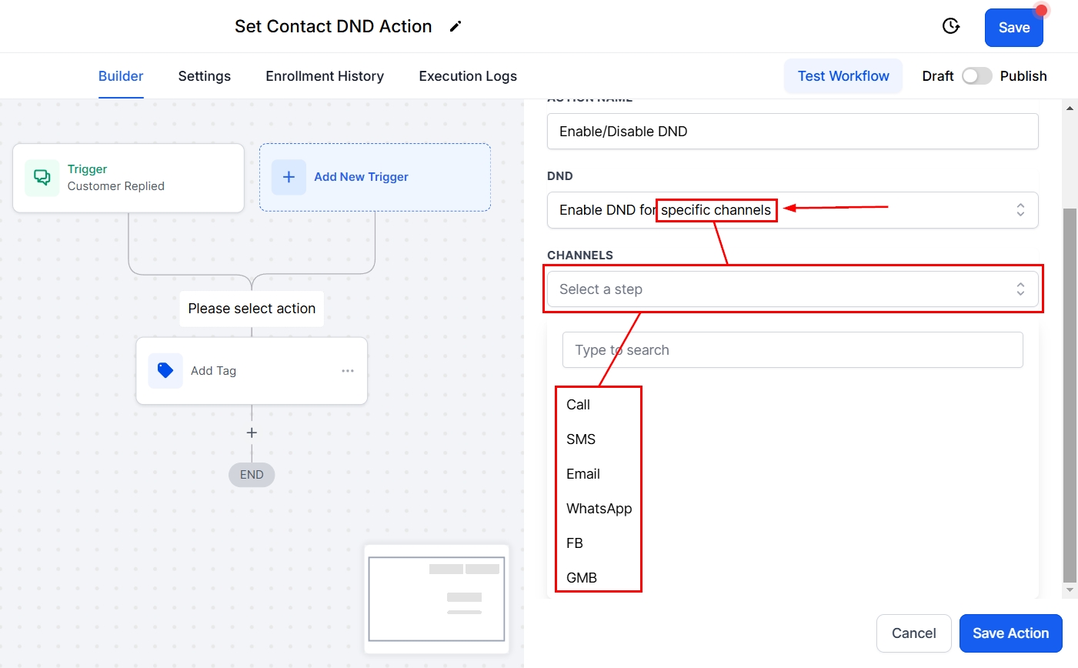Viewport: 1078px width, 668px height.
Task: Choose the SMS channel option
Action: [x=581, y=439]
